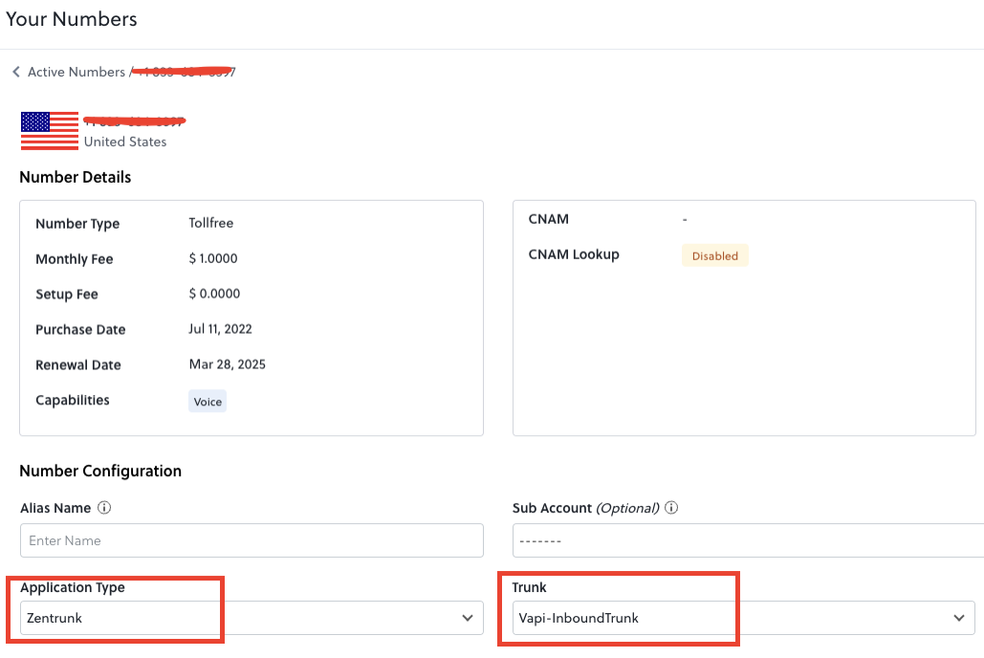This screenshot has height=658, width=984.
Task: Select the Voice capability badge
Action: (x=208, y=401)
